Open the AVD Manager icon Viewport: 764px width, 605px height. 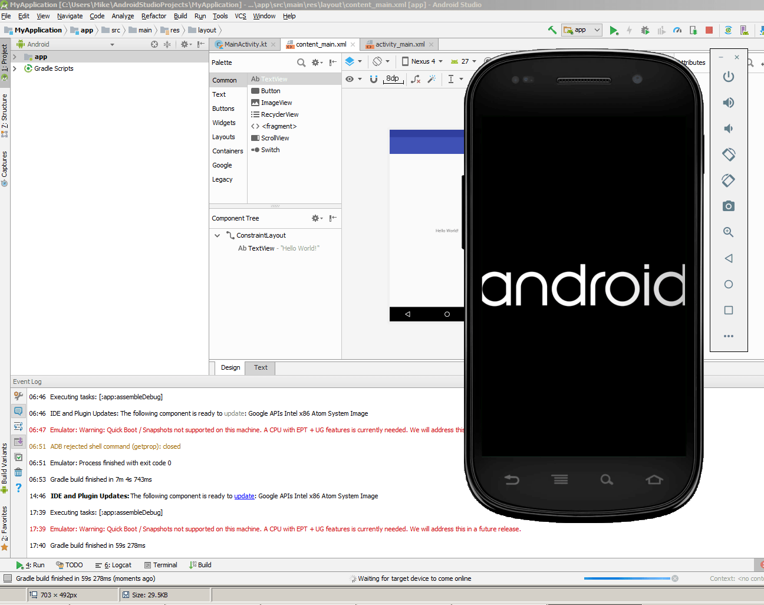744,30
